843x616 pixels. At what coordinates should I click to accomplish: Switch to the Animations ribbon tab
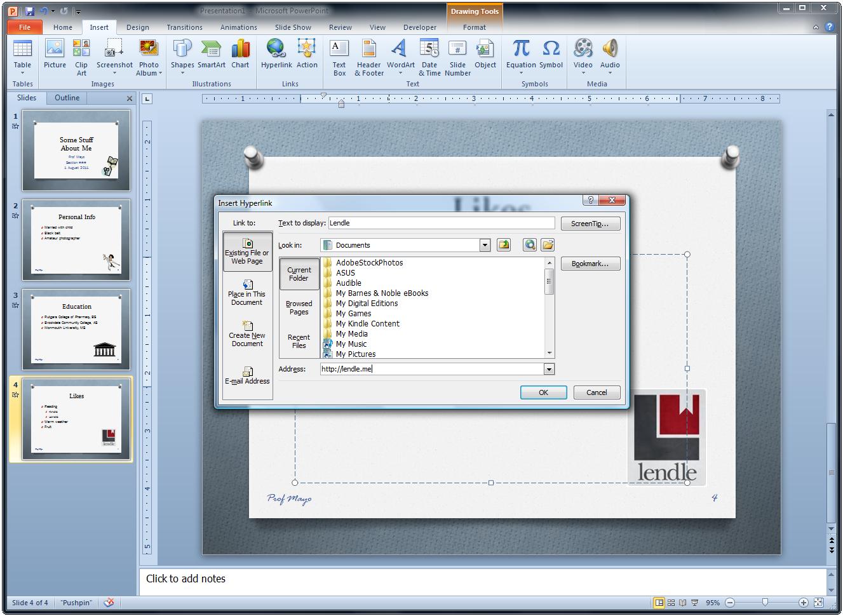(x=238, y=27)
